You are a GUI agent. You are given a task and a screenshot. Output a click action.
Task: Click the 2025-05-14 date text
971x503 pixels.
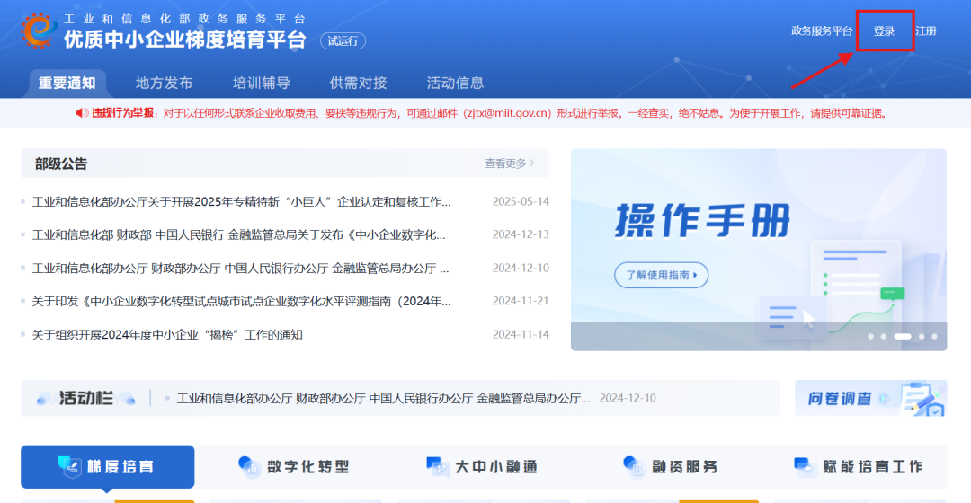point(521,202)
